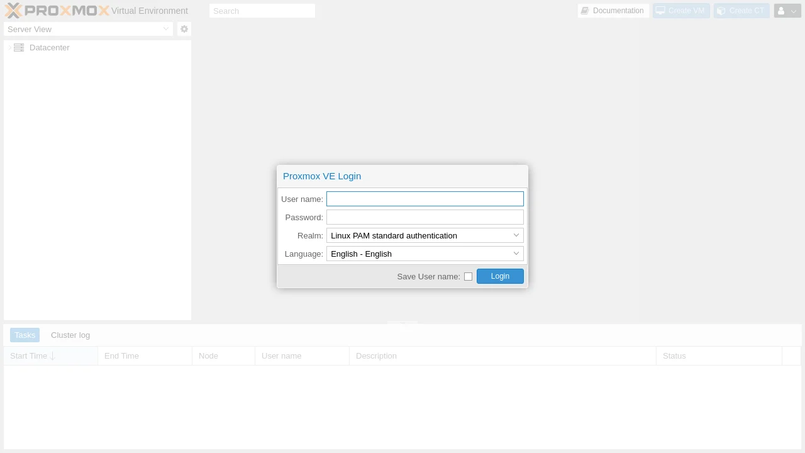Click the Datacenter server icon in tree

point(19,48)
